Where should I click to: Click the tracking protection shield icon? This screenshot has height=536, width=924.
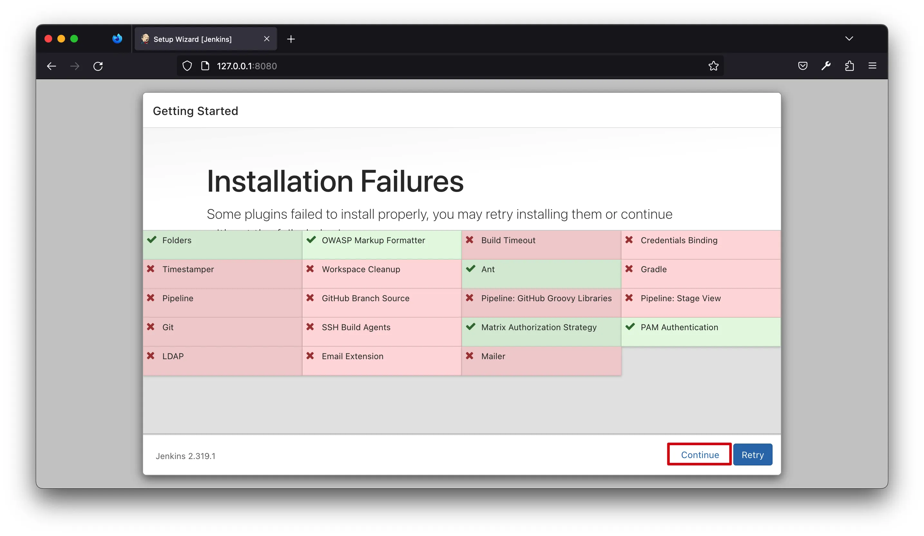point(187,66)
